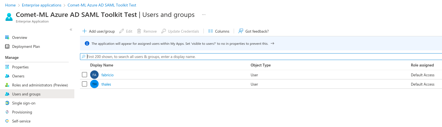The width and height of the screenshot is (442, 127).
Task: Click the pencil Edit icon
Action: click(x=122, y=31)
